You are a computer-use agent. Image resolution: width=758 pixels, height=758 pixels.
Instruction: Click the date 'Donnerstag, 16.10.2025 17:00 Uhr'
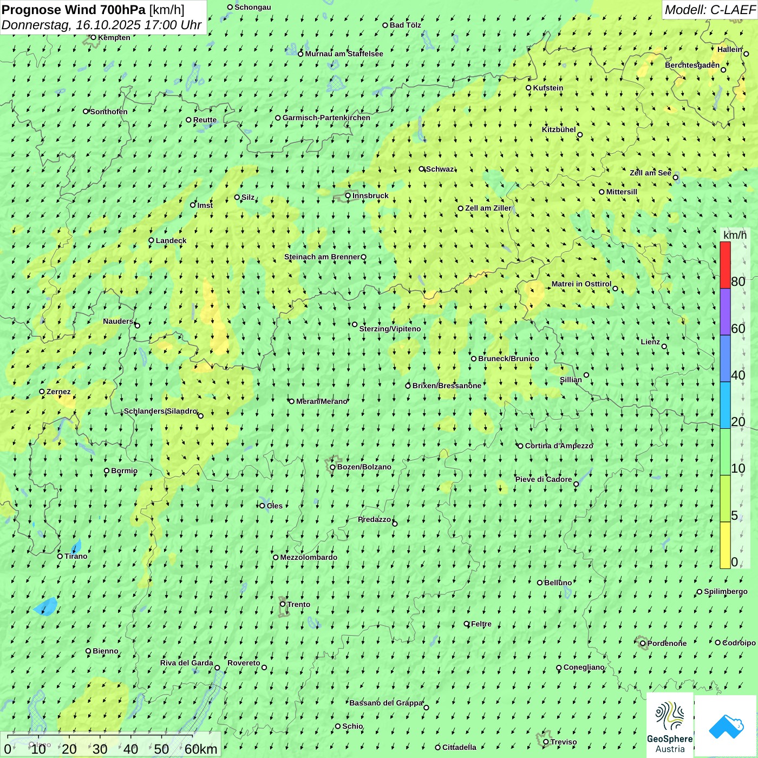point(102,25)
